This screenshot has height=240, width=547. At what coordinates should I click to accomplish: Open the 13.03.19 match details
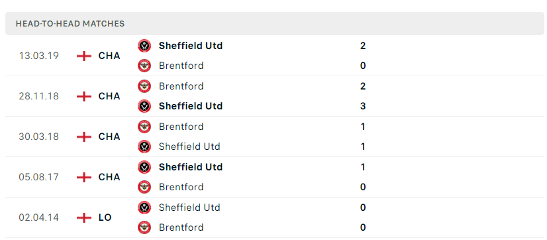click(275, 56)
